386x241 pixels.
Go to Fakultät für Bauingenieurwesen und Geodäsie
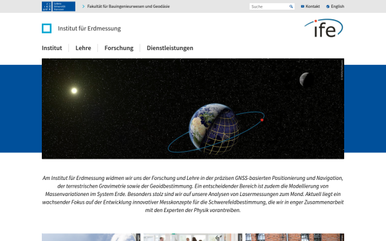(x=129, y=6)
